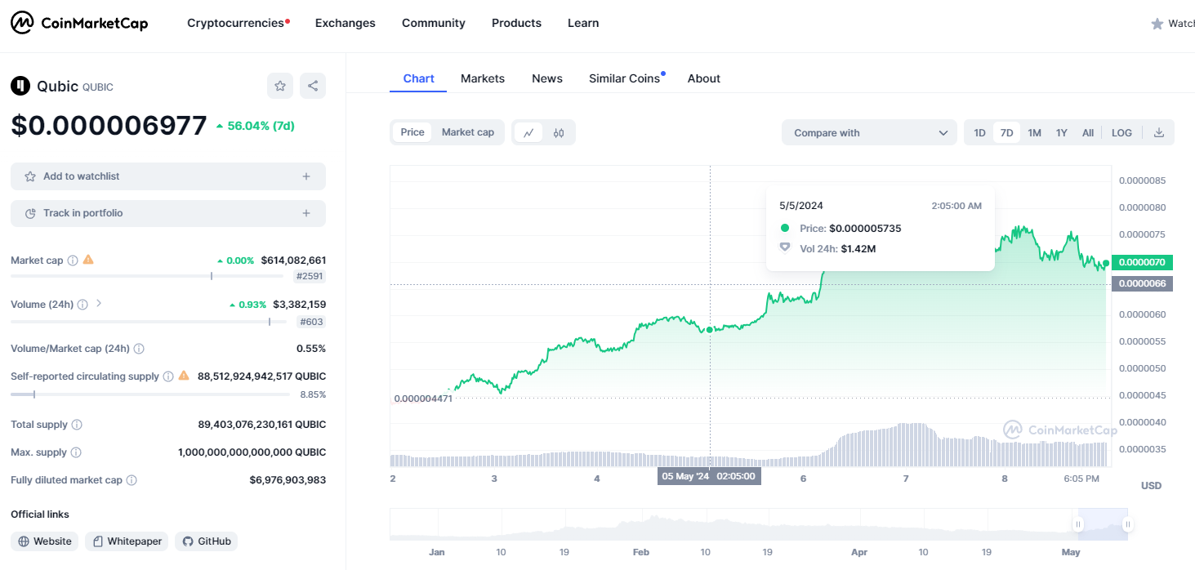The width and height of the screenshot is (1195, 570).
Task: Click the Fully diluted market cap info icon
Action: (132, 480)
